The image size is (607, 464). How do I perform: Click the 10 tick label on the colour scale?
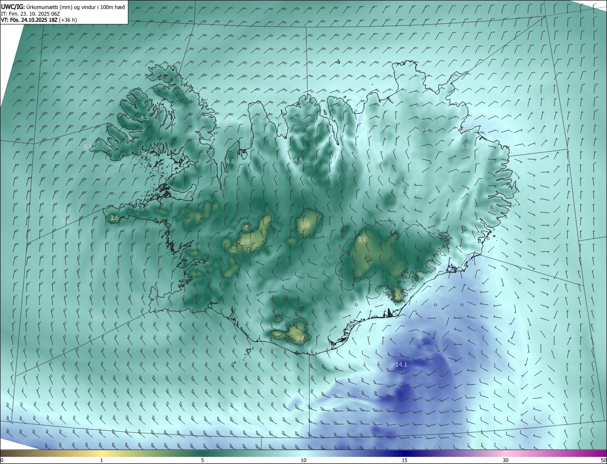[x=303, y=460]
